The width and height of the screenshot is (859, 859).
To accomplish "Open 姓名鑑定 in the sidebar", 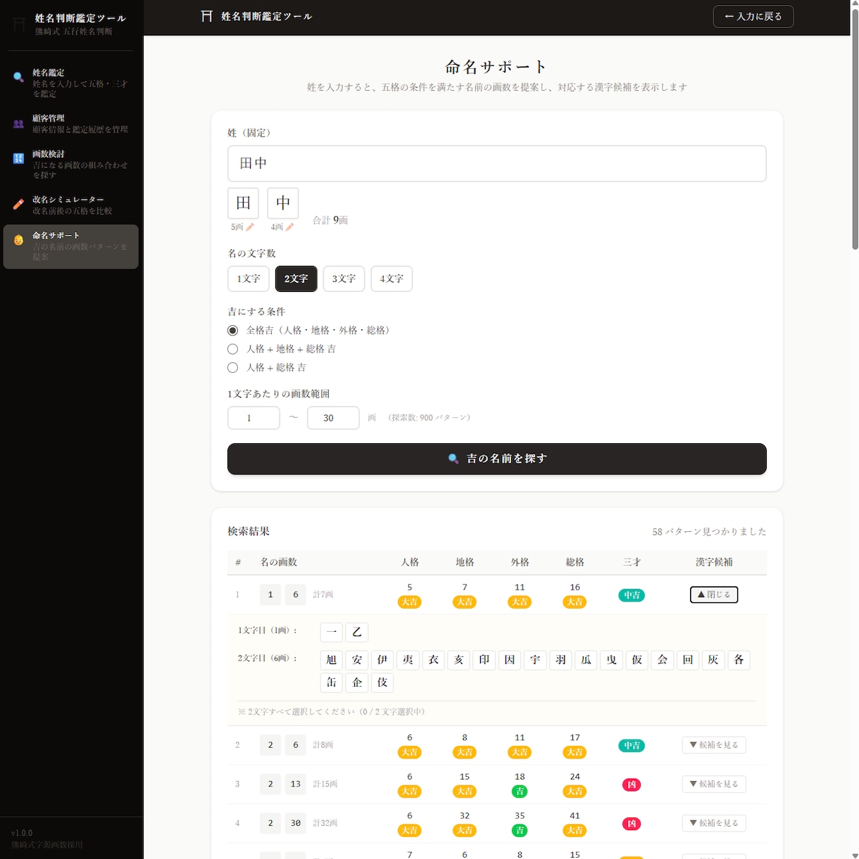I will (71, 83).
